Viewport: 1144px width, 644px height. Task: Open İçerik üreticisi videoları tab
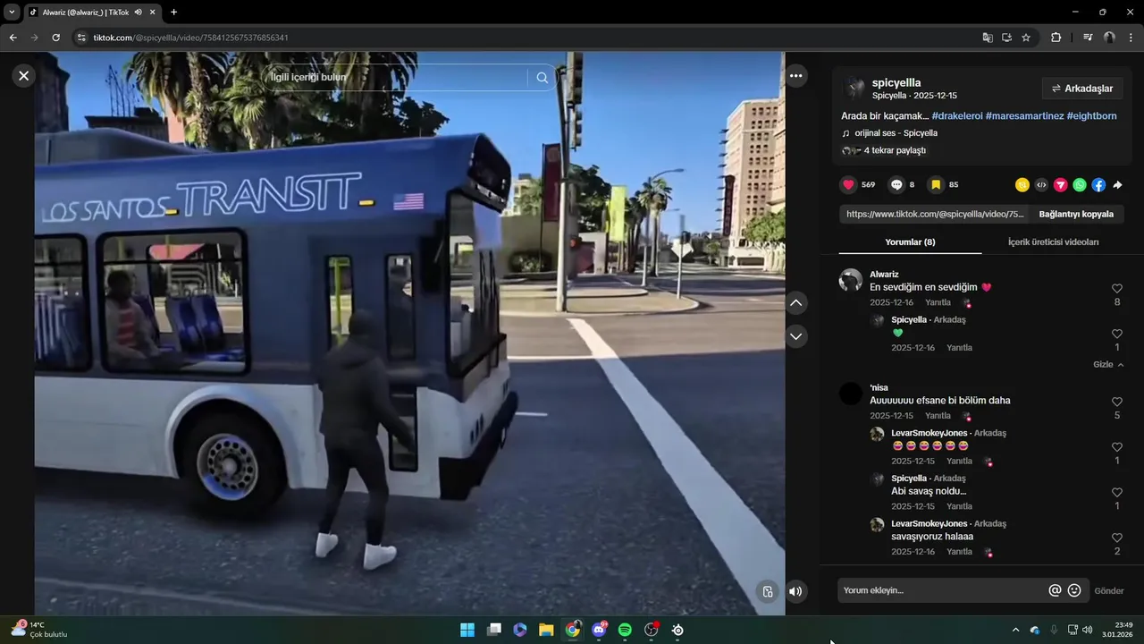click(1053, 242)
